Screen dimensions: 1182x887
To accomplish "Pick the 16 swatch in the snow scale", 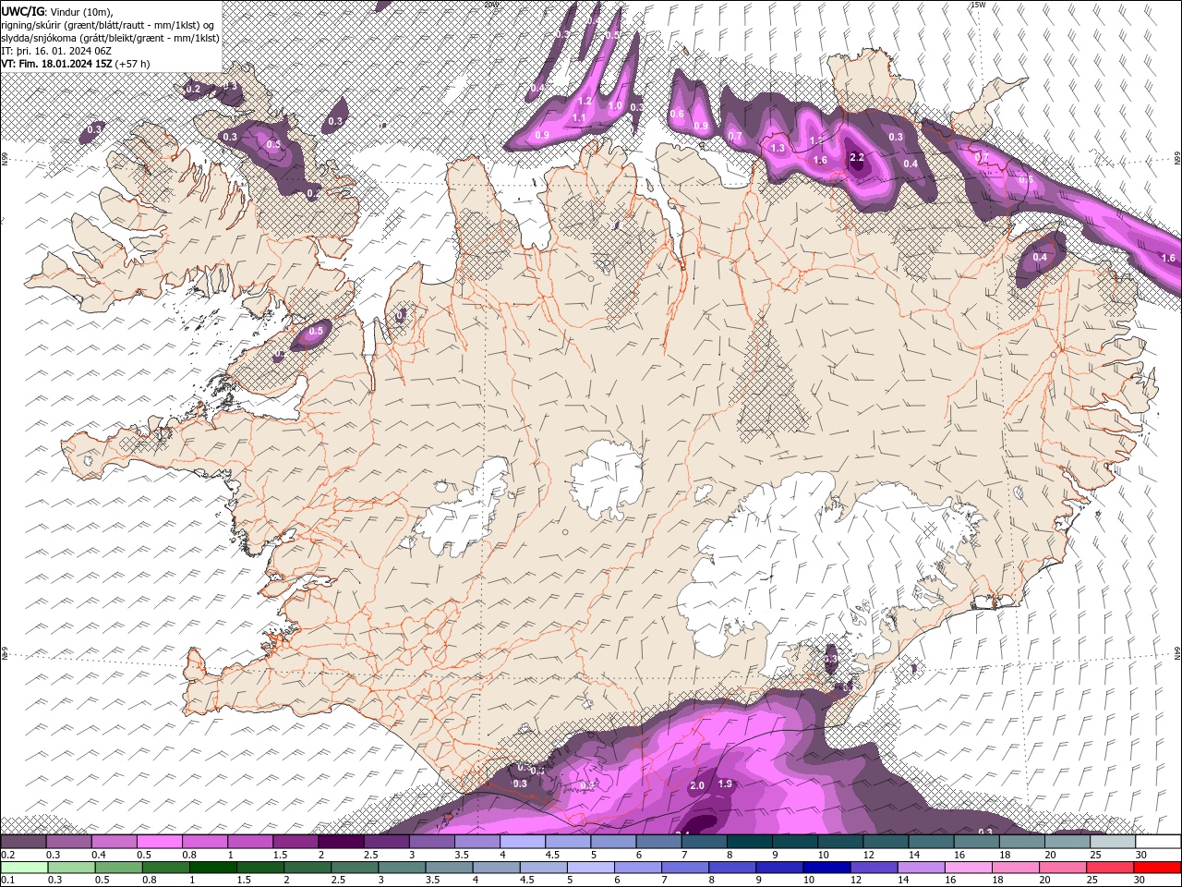I will click(x=975, y=842).
